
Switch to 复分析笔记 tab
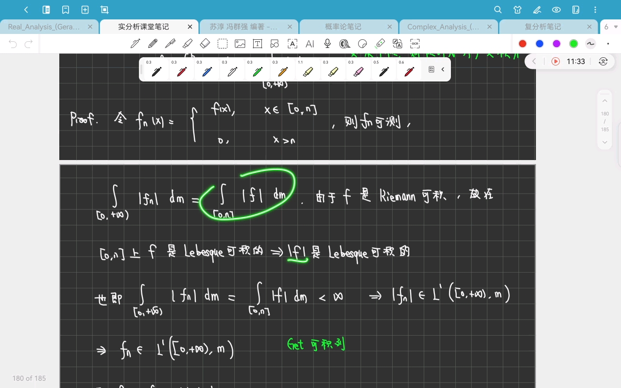pos(543,27)
